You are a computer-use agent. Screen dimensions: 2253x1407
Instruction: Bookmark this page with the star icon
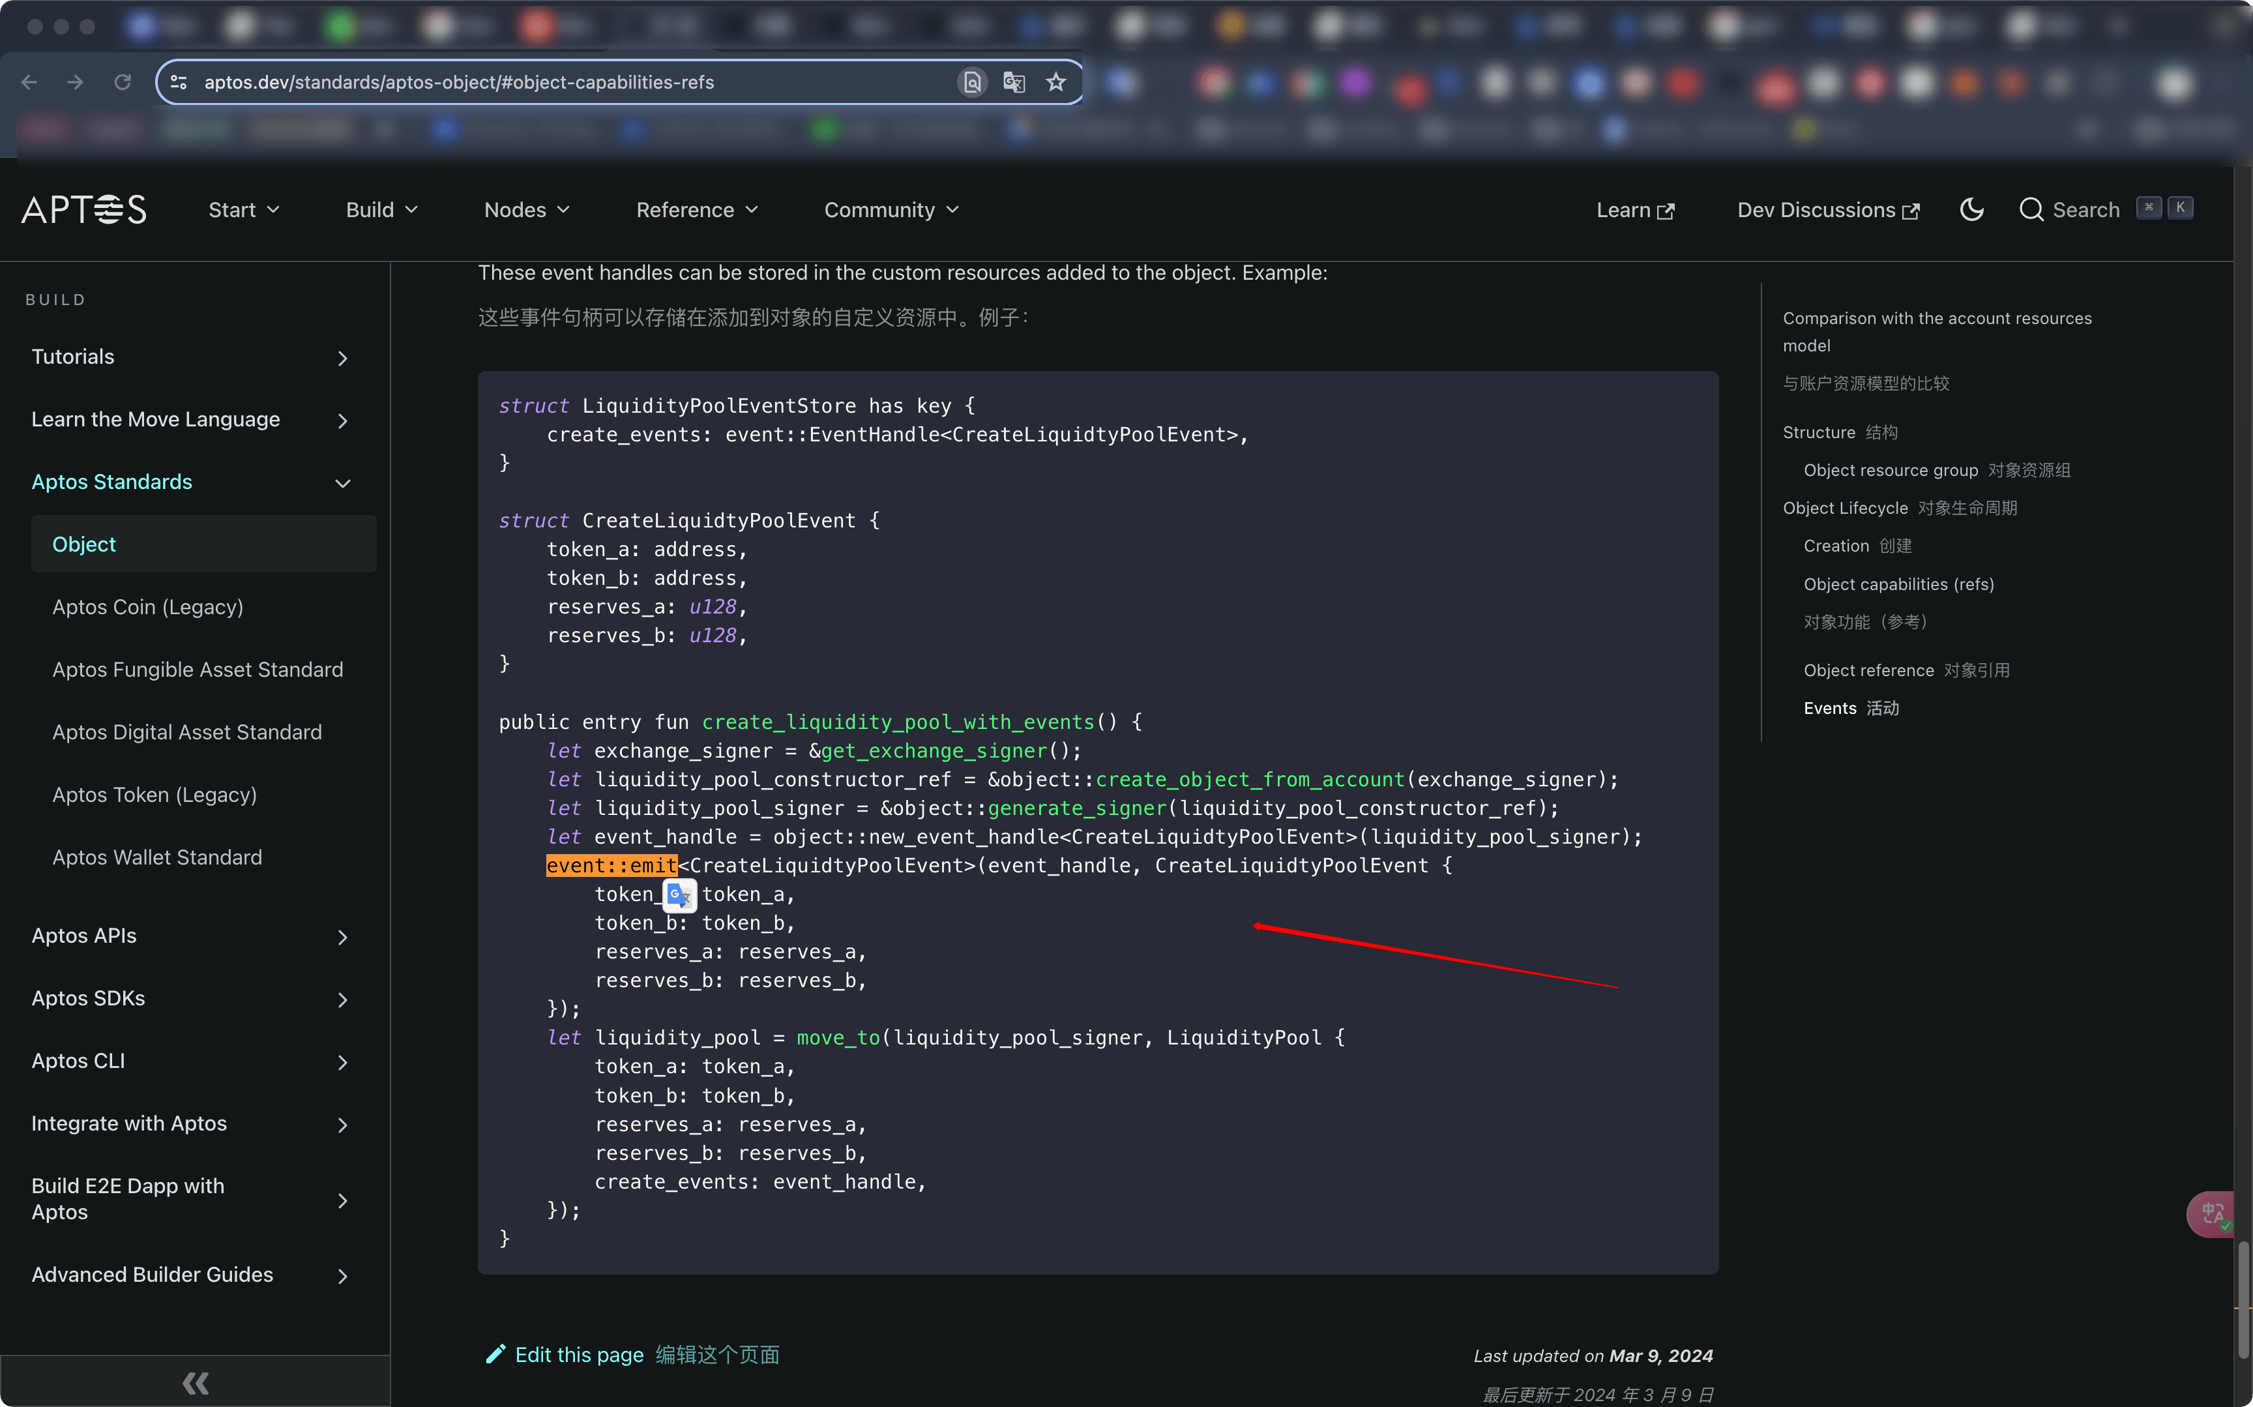[1056, 82]
